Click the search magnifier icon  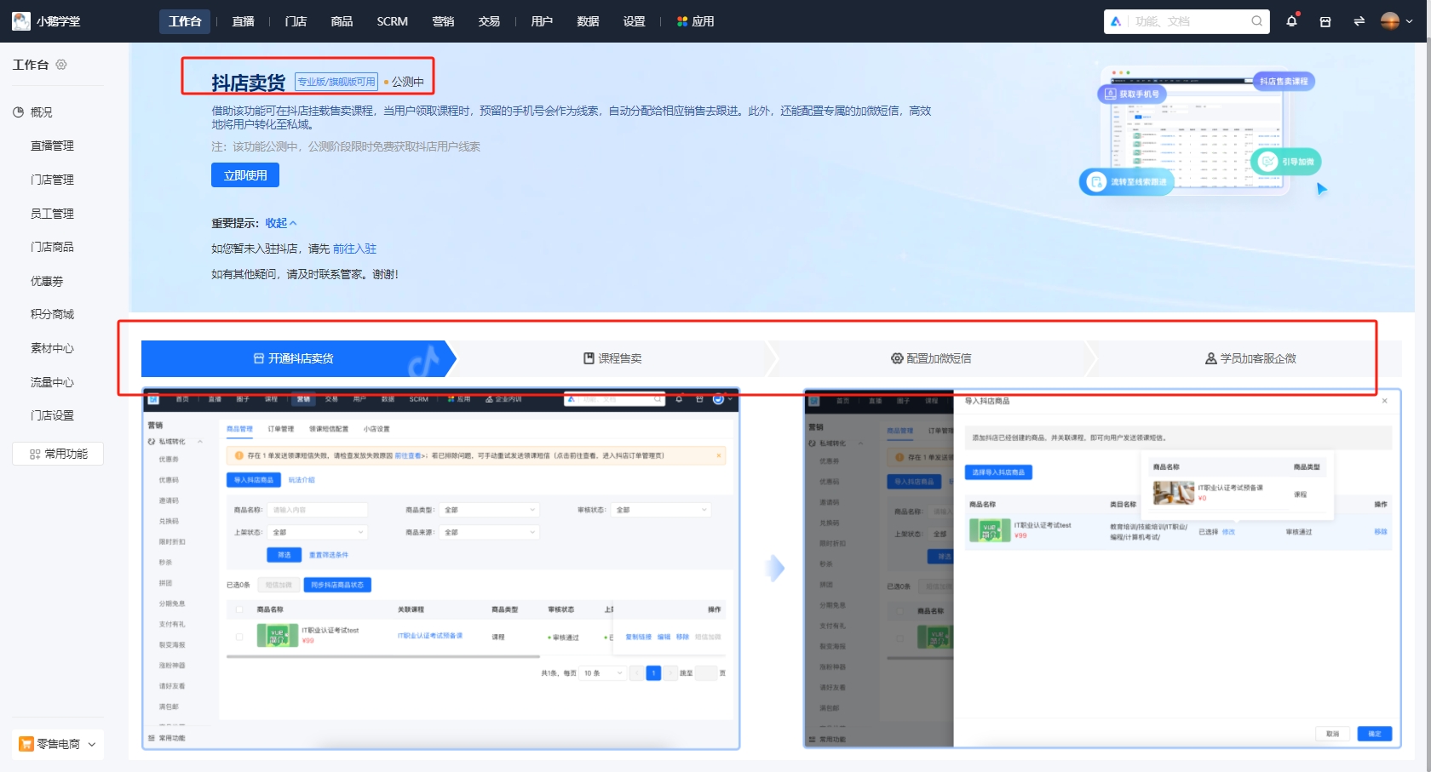1256,20
